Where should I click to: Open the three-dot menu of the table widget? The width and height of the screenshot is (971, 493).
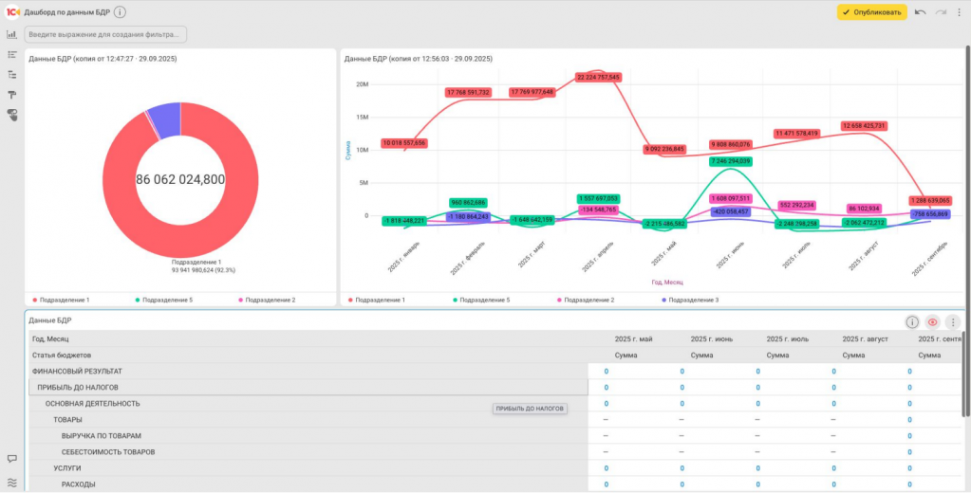[952, 321]
